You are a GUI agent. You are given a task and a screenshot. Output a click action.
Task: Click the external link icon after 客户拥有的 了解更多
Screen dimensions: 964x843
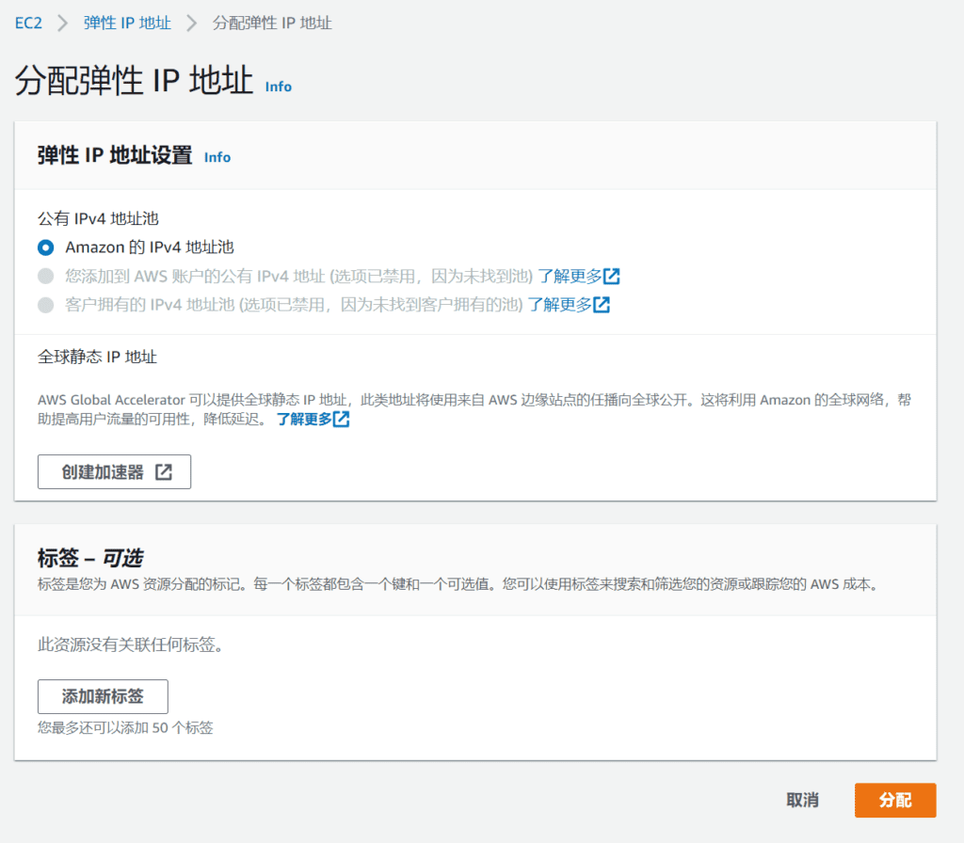602,305
